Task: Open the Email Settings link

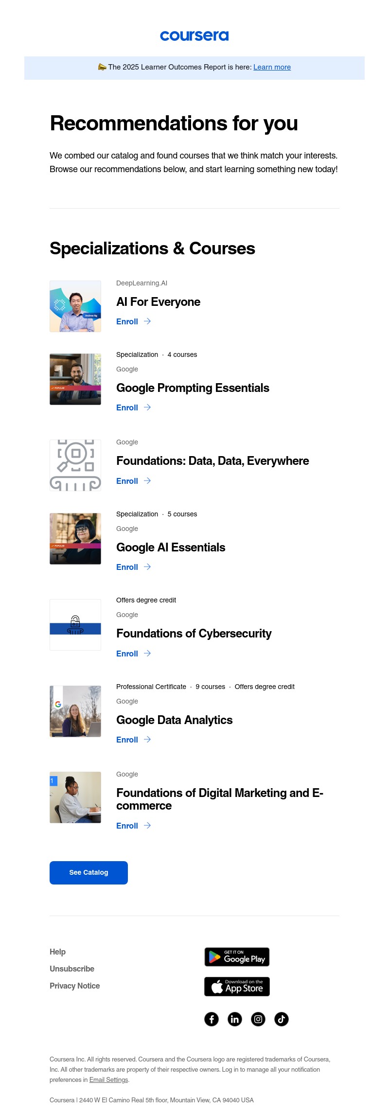Action: click(x=108, y=1079)
